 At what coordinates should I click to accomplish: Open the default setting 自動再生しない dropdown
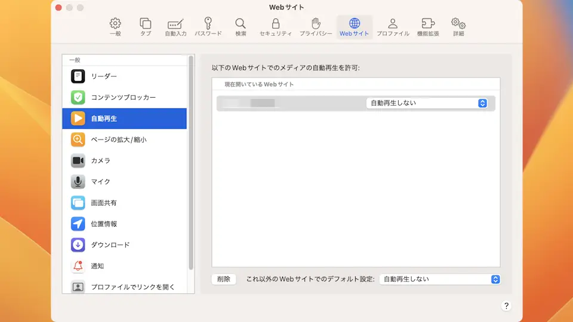[x=439, y=279]
